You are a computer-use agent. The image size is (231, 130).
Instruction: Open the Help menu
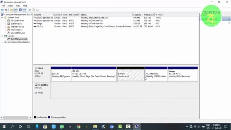(25, 6)
